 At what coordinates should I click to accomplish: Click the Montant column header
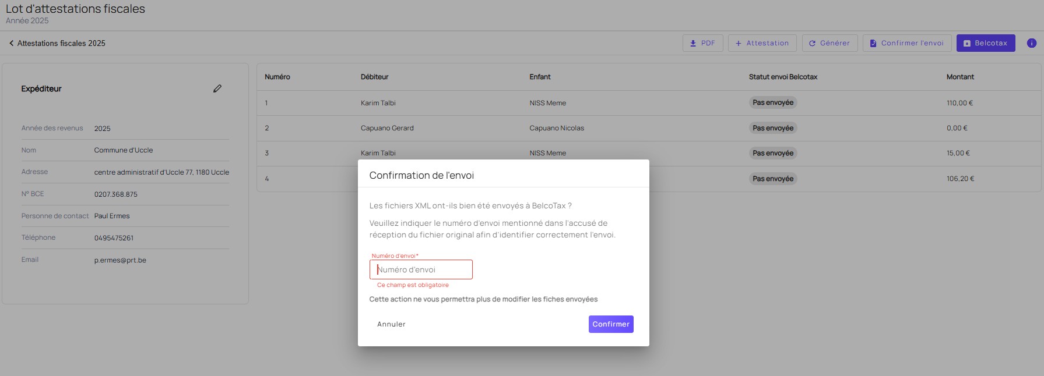[960, 77]
